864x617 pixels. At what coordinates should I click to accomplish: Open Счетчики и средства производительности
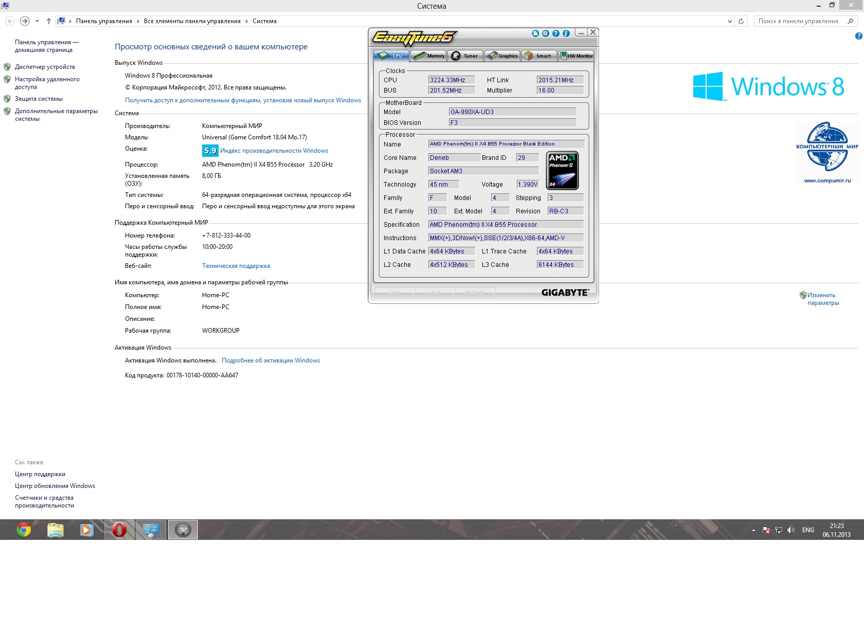pos(44,502)
